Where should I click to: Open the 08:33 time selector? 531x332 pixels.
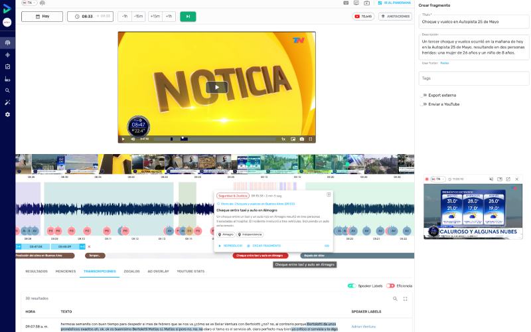90,16
